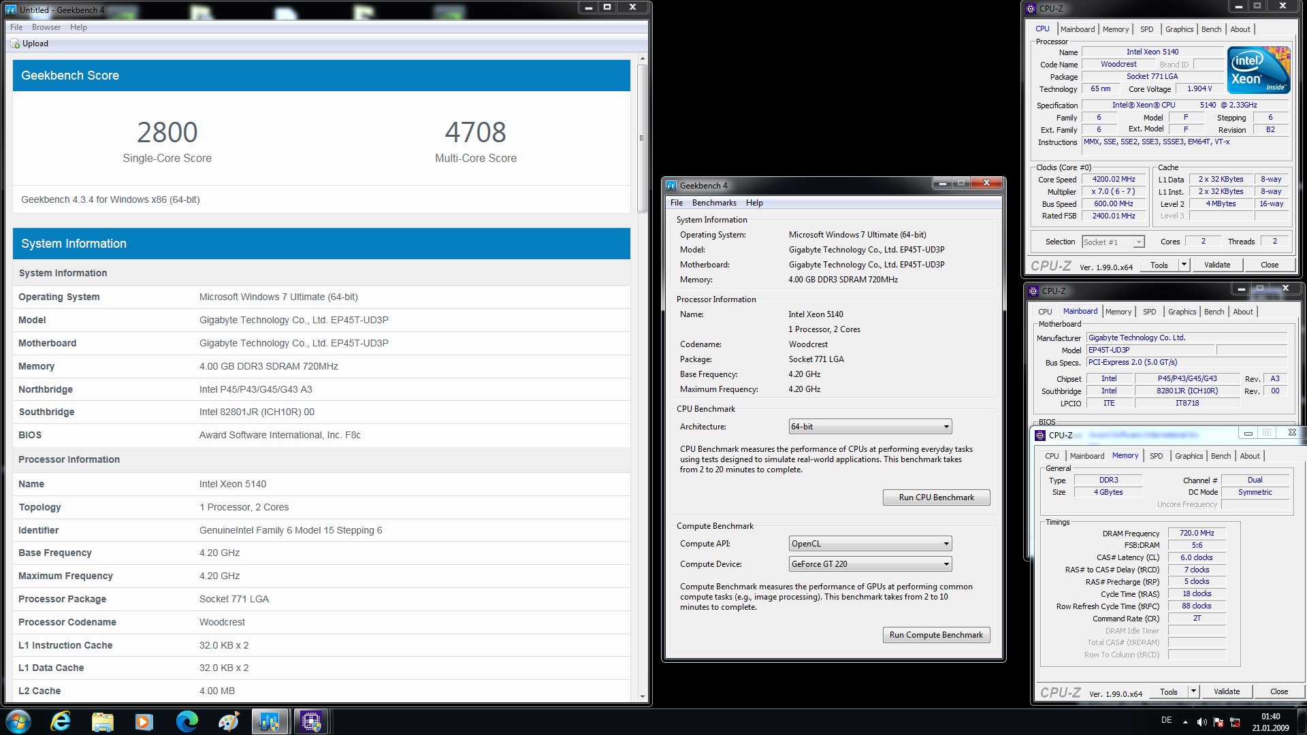1307x735 pixels.
Task: Launch Internet Explorer from the taskbar
Action: pos(61,721)
